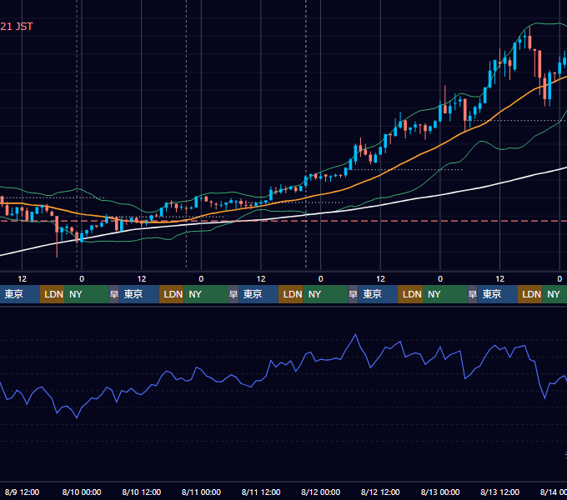Select the 8/13 LDN session block

[x=529, y=294]
